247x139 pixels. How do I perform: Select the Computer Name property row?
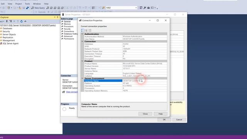(125, 81)
